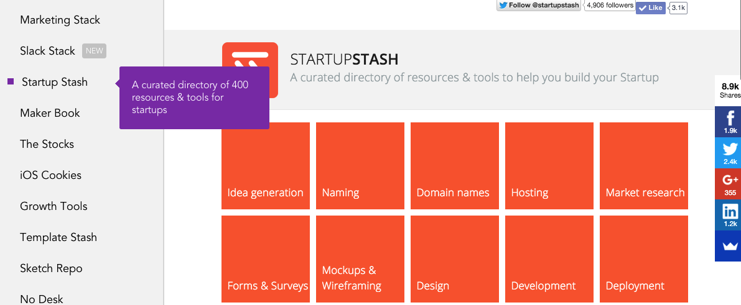Open the Market research tile
The height and width of the screenshot is (305, 741).
[x=644, y=166]
